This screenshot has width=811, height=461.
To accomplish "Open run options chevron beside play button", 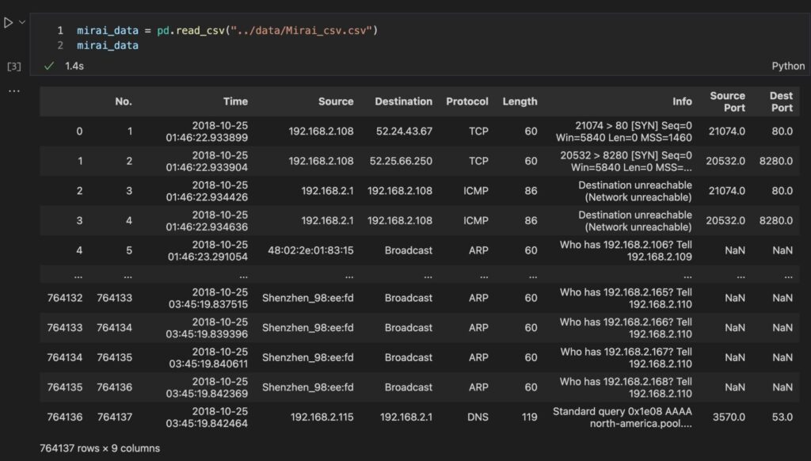I will [22, 22].
